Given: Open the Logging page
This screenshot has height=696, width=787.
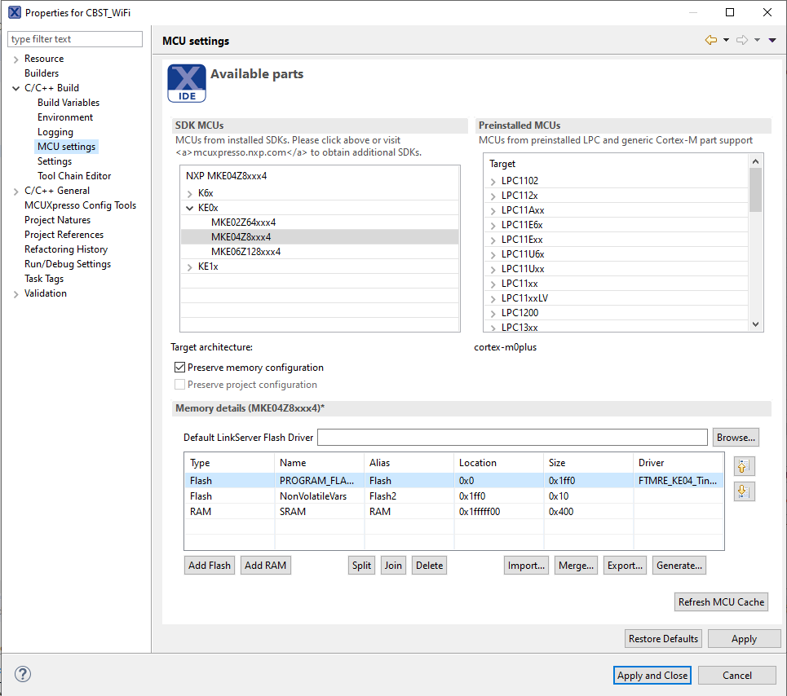Looking at the screenshot, I should (55, 132).
